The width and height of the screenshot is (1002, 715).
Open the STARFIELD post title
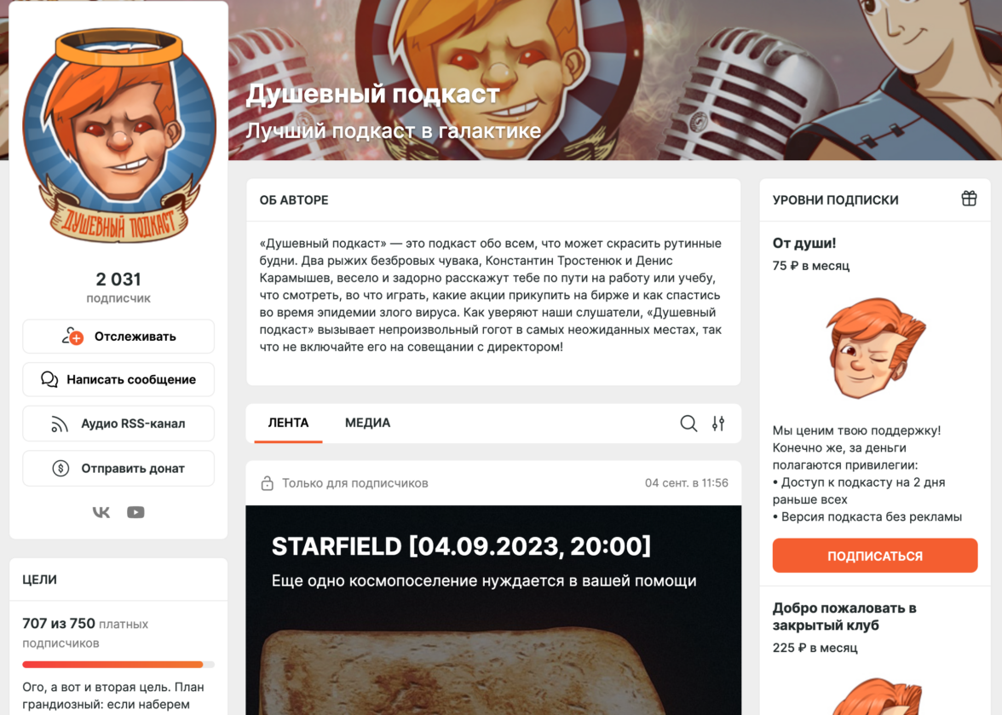coord(462,546)
